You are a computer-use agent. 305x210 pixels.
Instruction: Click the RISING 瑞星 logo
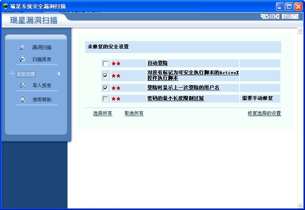tap(280, 16)
